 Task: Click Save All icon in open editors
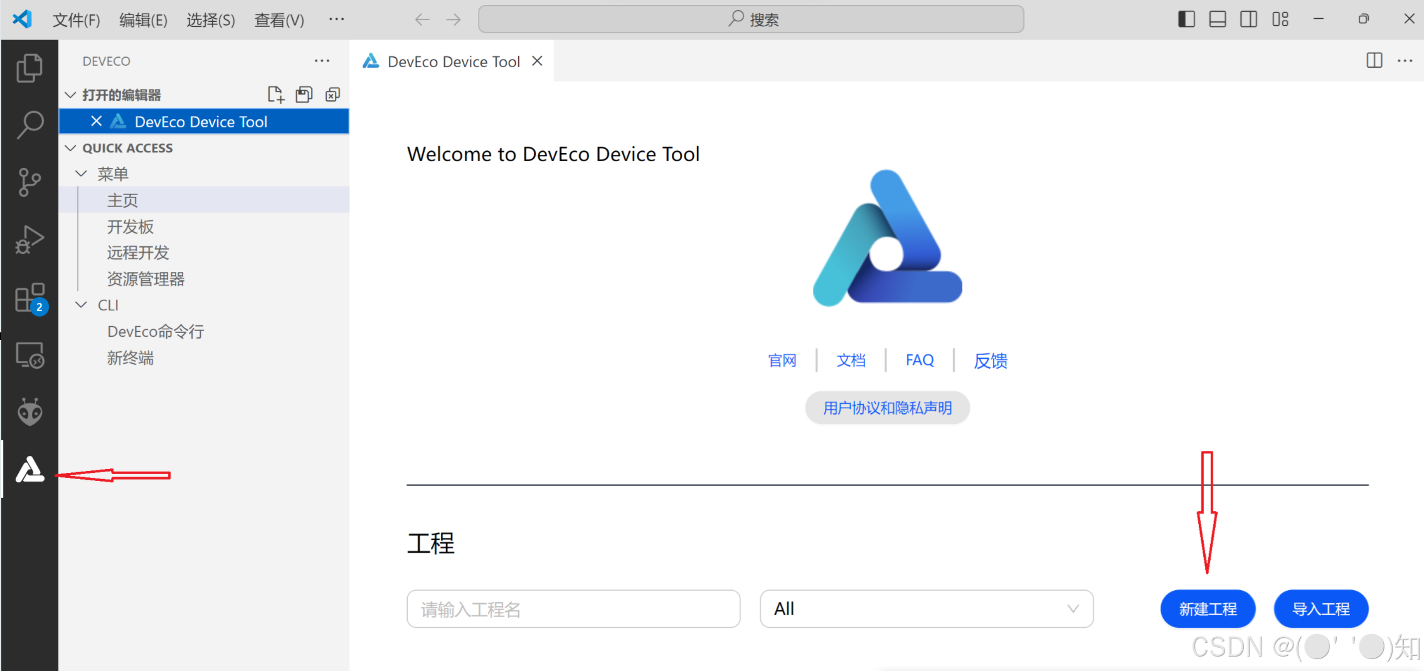click(x=304, y=95)
